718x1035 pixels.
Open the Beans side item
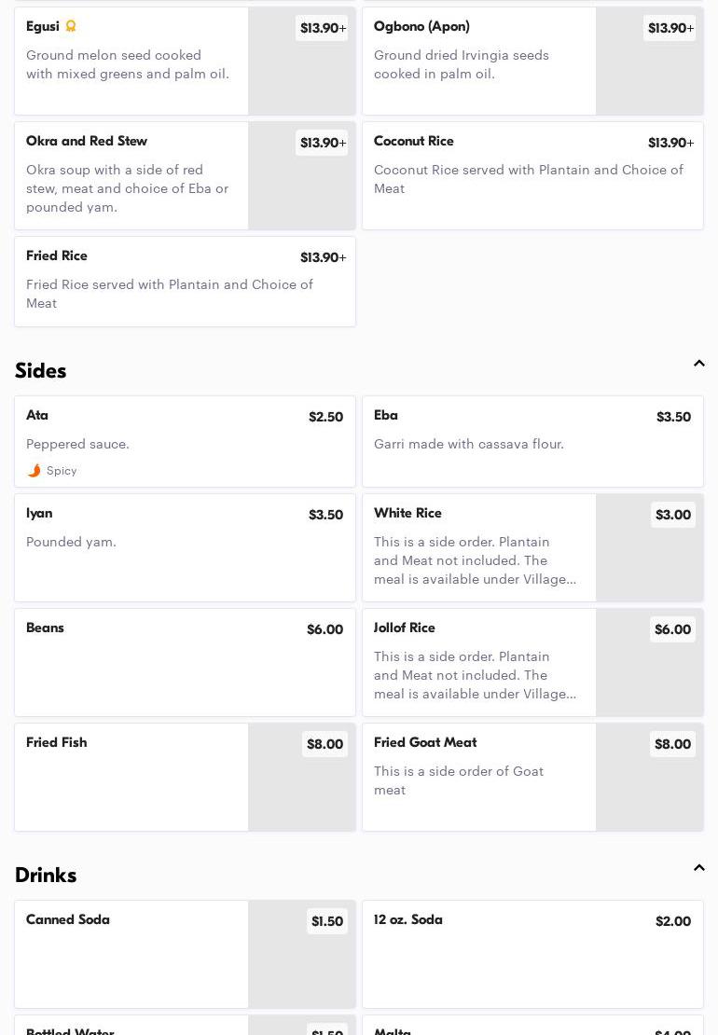click(x=185, y=662)
